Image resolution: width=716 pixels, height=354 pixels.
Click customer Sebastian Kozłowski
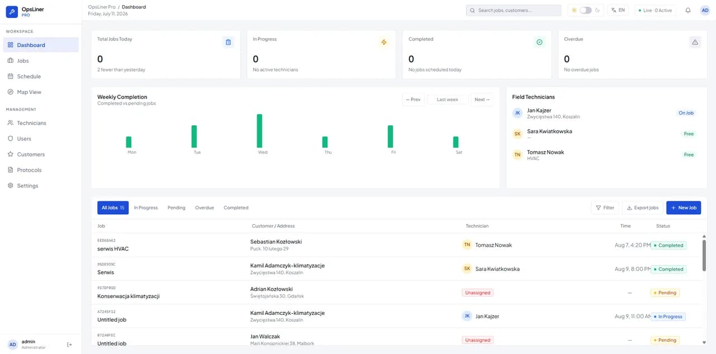(276, 242)
